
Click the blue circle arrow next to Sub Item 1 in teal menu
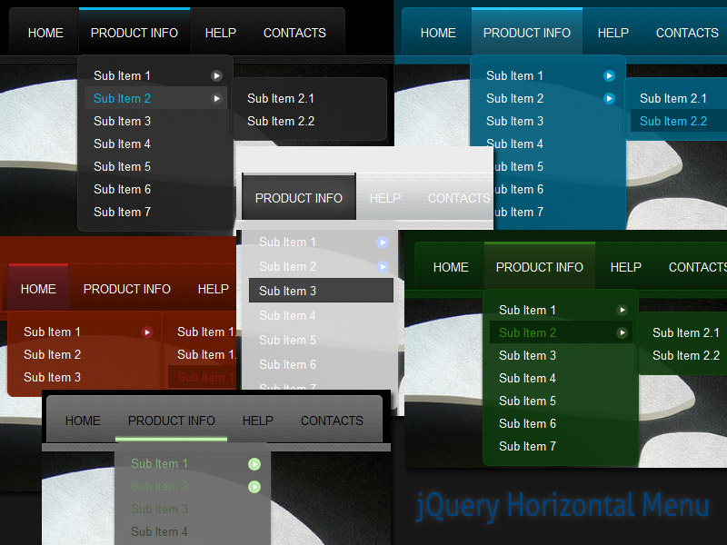(x=609, y=75)
